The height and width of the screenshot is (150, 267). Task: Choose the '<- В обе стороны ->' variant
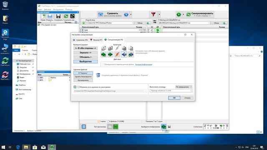click(x=86, y=48)
